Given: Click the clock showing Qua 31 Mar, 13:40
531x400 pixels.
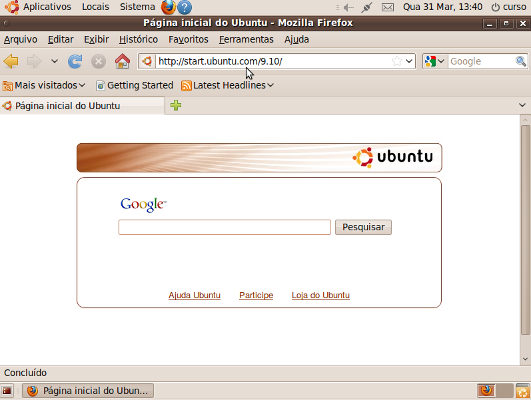Looking at the screenshot, I should (x=442, y=7).
